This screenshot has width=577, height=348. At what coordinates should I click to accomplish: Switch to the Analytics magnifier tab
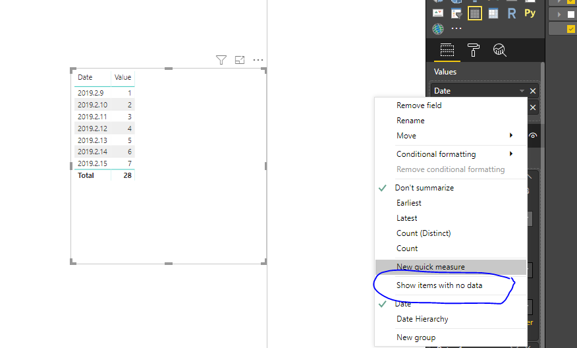pos(500,50)
